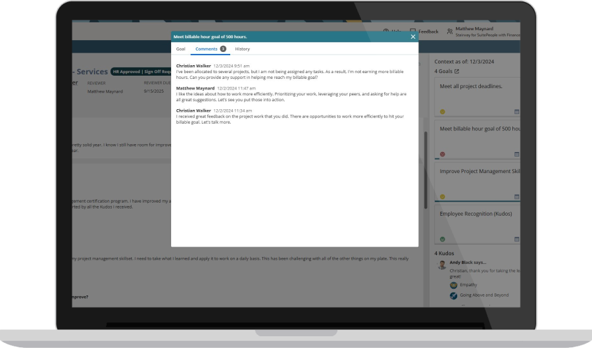Click green status face on Employee Recognition goal
592x348 pixels.
(x=443, y=239)
